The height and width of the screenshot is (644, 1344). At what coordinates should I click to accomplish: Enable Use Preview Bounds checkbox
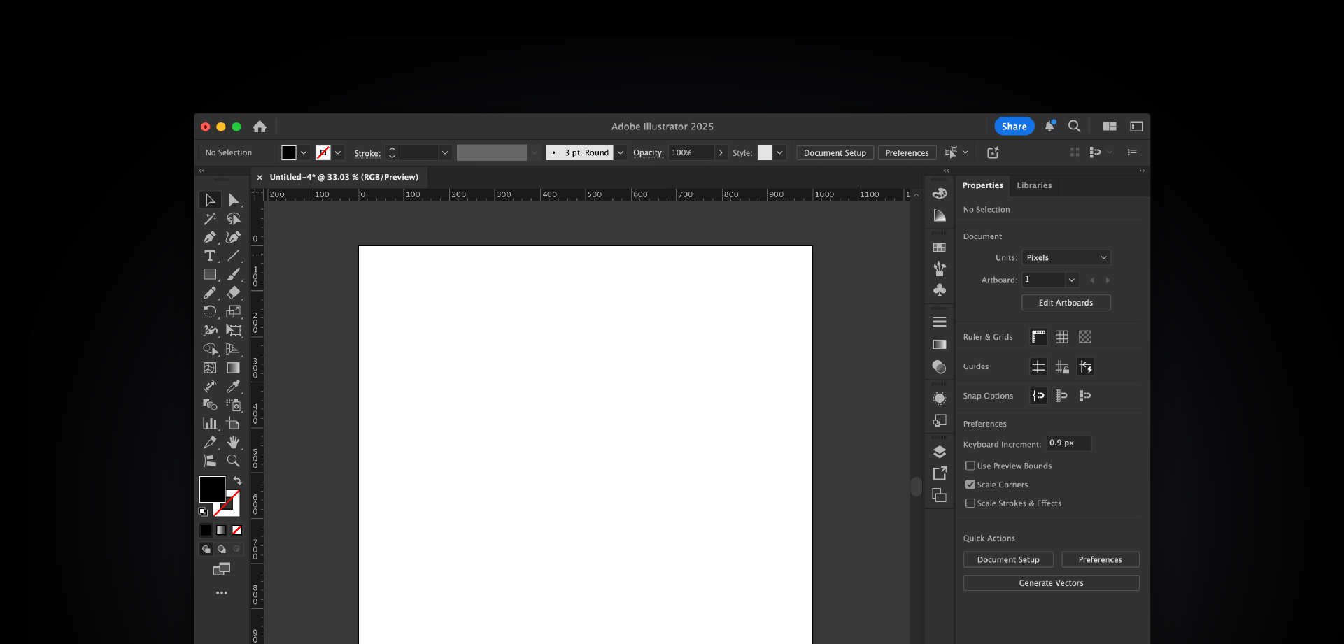[x=970, y=466]
